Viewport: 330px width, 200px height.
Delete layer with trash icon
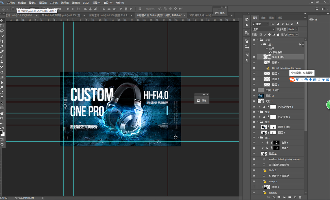click(x=300, y=197)
